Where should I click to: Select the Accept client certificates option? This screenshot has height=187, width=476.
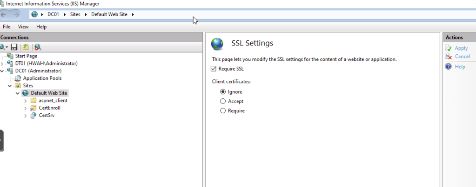(x=223, y=101)
